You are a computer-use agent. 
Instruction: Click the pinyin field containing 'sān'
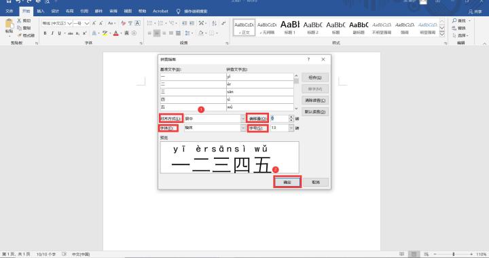[x=260, y=92]
